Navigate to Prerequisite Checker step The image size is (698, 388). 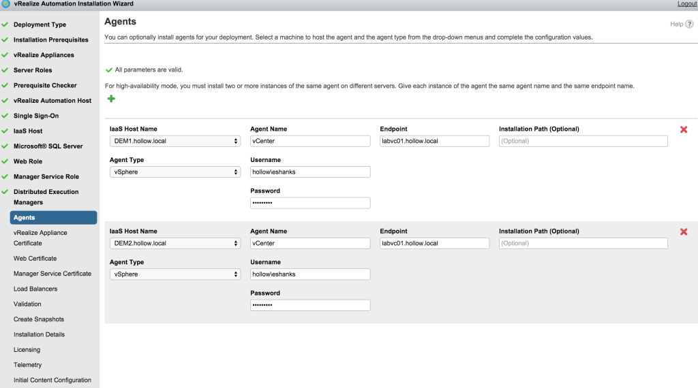click(x=45, y=85)
